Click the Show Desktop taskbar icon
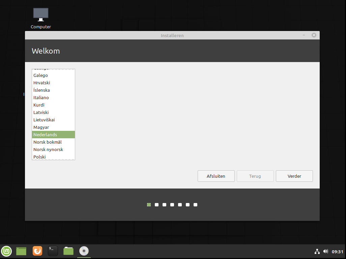This screenshot has height=259, width=346. tap(21, 251)
